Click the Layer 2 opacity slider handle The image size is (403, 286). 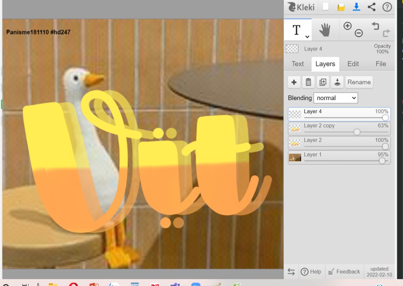tap(385, 146)
